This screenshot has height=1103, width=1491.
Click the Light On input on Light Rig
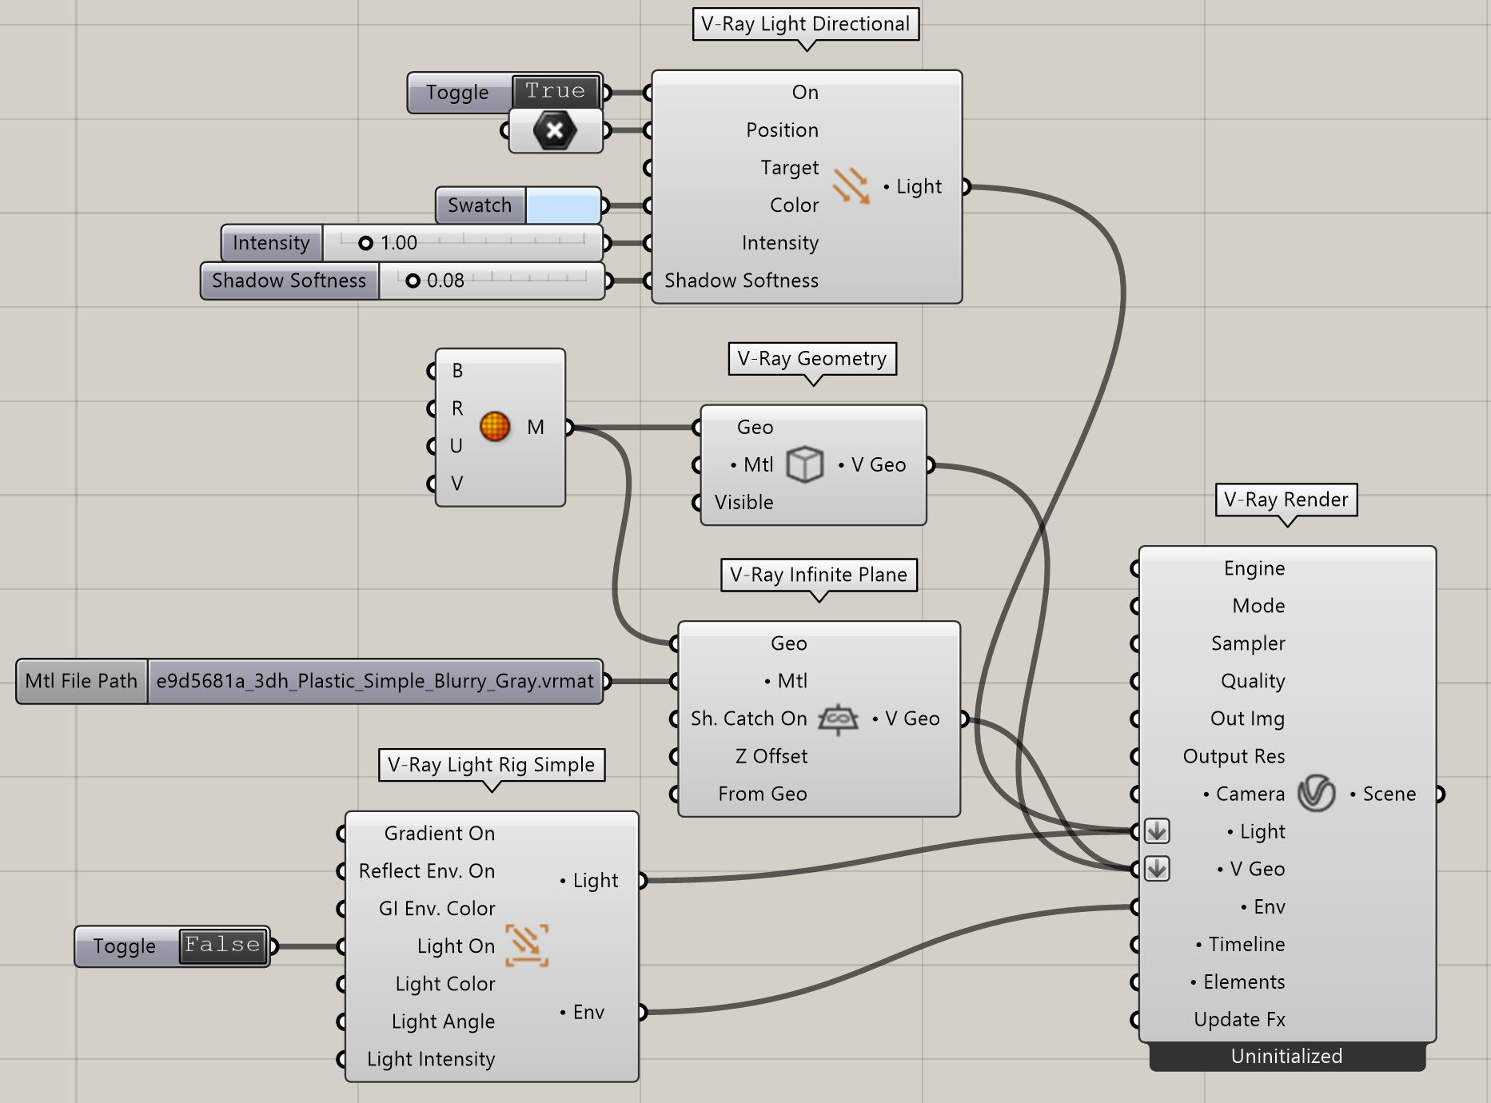coord(456,946)
